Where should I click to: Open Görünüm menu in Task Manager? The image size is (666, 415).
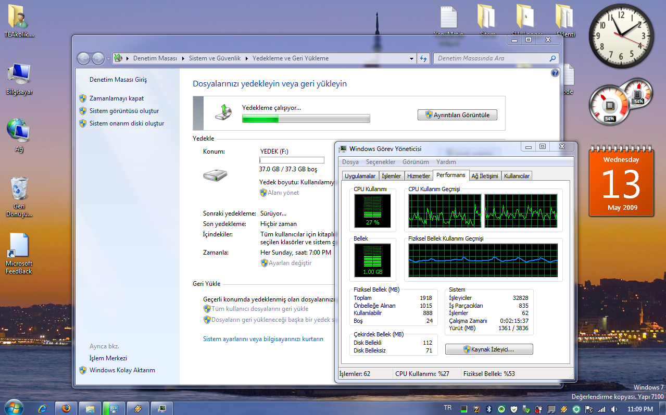tap(416, 162)
